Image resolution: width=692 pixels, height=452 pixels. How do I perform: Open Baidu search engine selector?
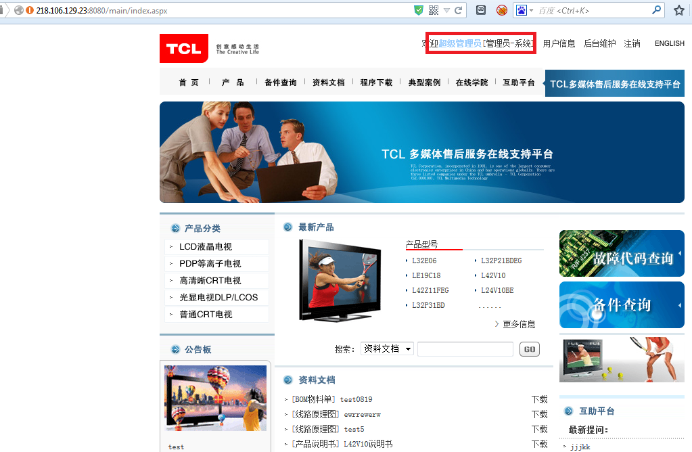(524, 10)
